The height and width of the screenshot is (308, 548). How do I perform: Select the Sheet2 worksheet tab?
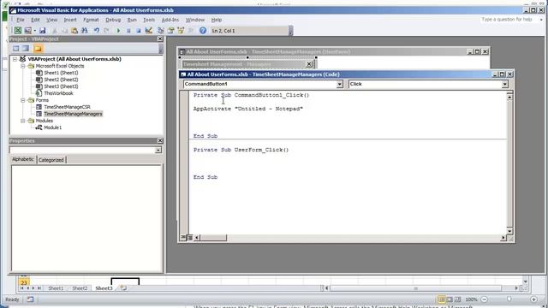(x=80, y=288)
